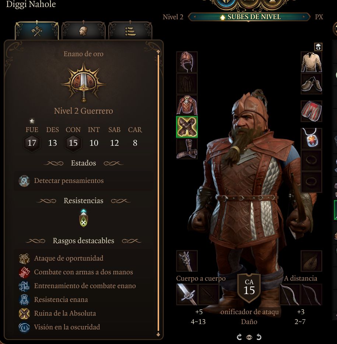Click the lute instrument slot
Screen dimensions: 337x344
311,261
